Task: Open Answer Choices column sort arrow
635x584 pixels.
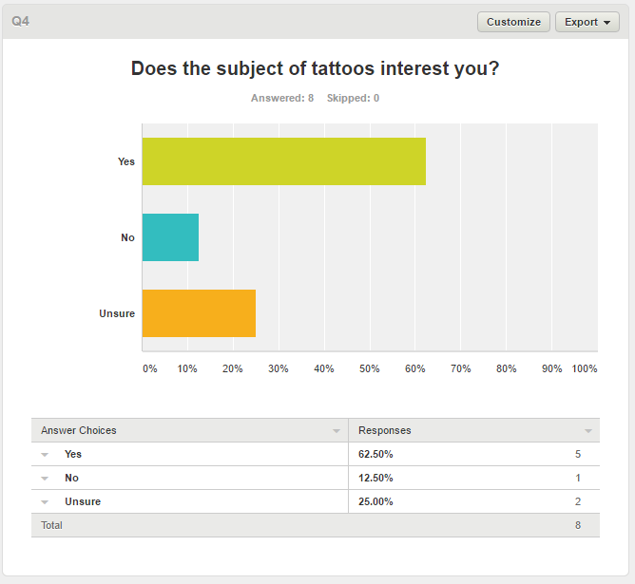Action: point(337,431)
